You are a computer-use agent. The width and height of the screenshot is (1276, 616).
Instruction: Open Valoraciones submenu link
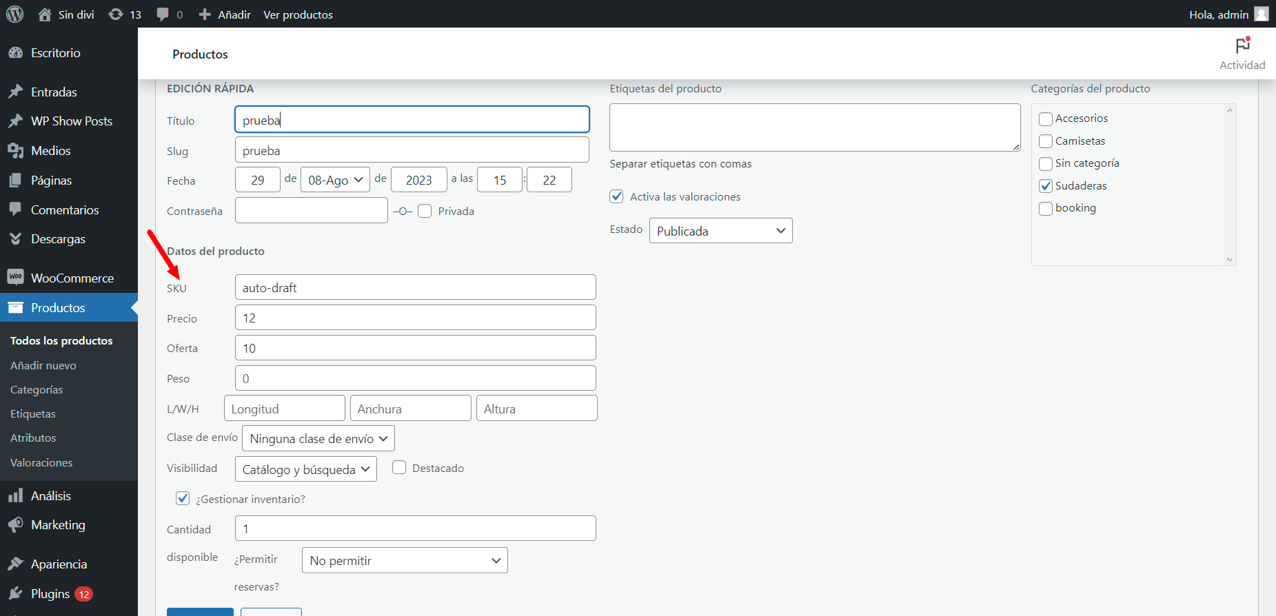coord(41,462)
